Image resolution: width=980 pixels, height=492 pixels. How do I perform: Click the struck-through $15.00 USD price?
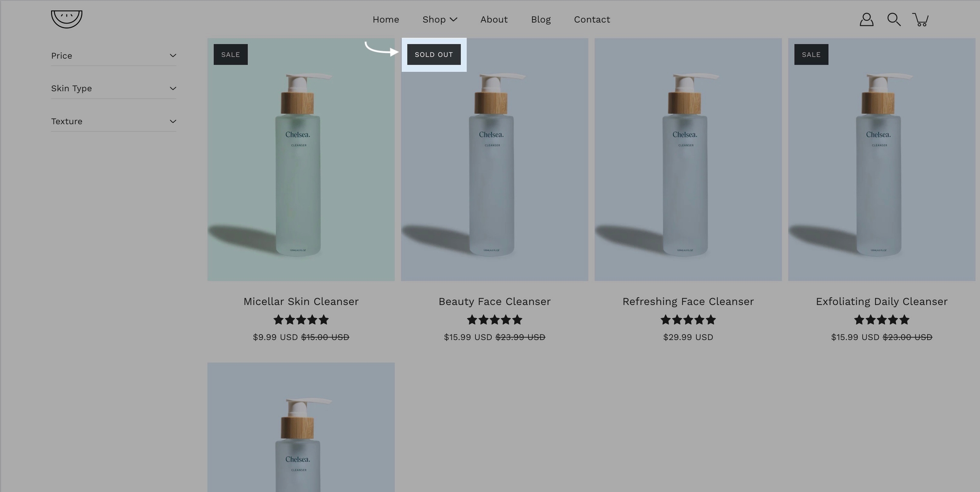325,337
